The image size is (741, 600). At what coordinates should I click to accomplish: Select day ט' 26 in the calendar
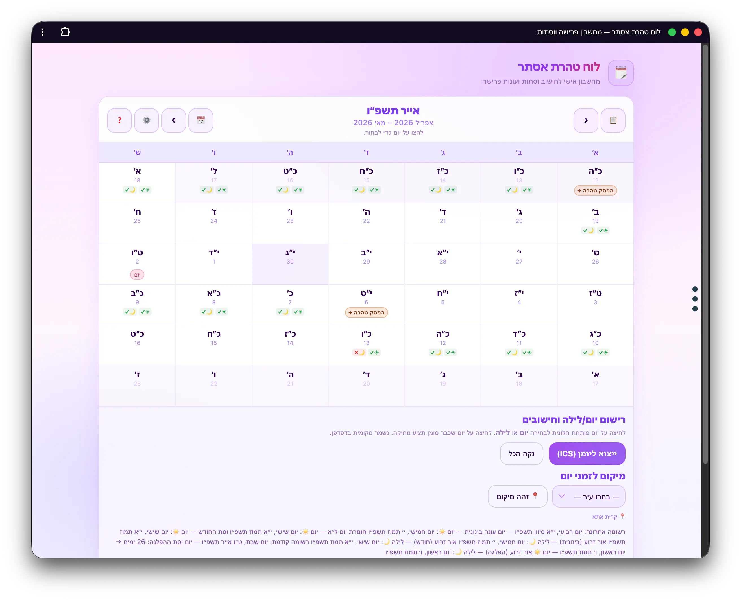pyautogui.click(x=595, y=264)
